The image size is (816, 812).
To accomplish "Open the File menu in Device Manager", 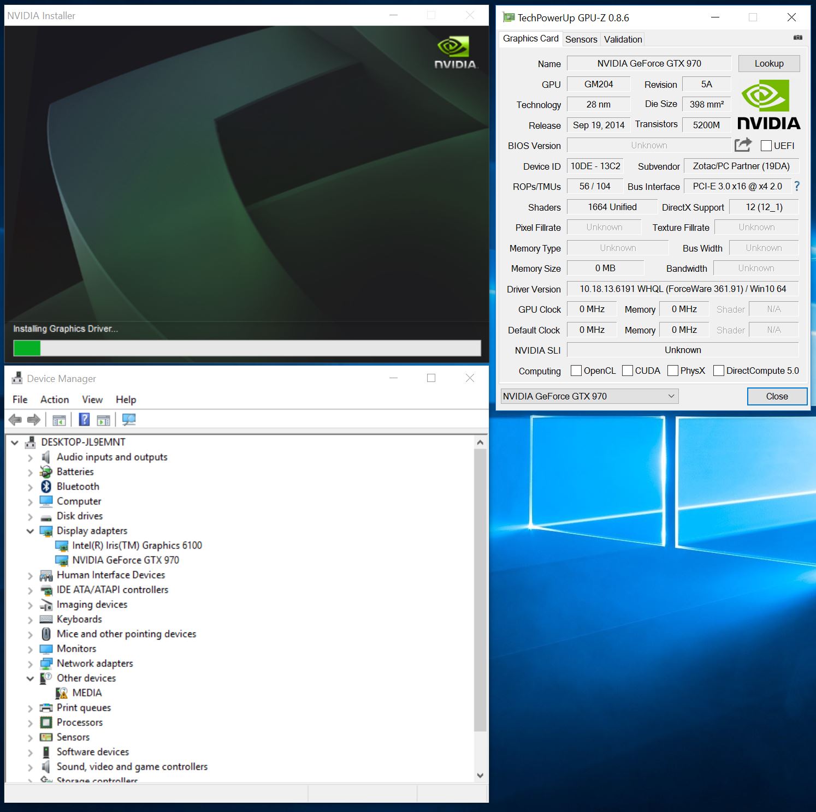I will [20, 399].
